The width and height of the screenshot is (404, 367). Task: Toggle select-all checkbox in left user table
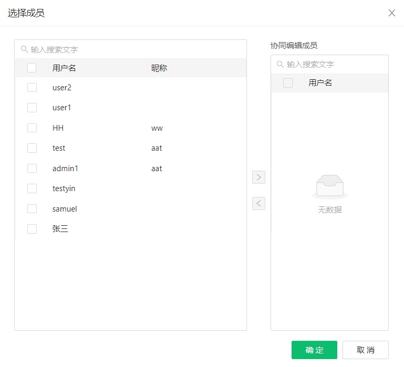pyautogui.click(x=32, y=68)
